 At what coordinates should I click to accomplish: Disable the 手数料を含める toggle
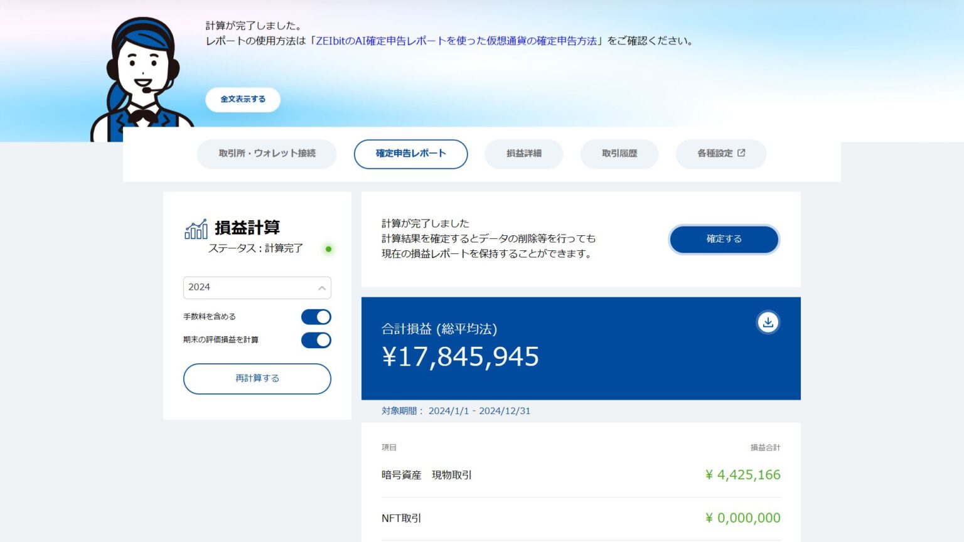pyautogui.click(x=316, y=317)
